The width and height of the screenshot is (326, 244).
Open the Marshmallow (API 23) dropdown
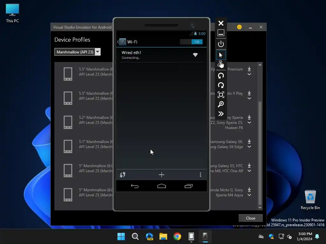[77, 52]
